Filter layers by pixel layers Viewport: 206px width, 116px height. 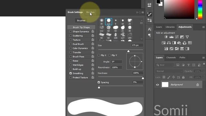tap(178, 65)
